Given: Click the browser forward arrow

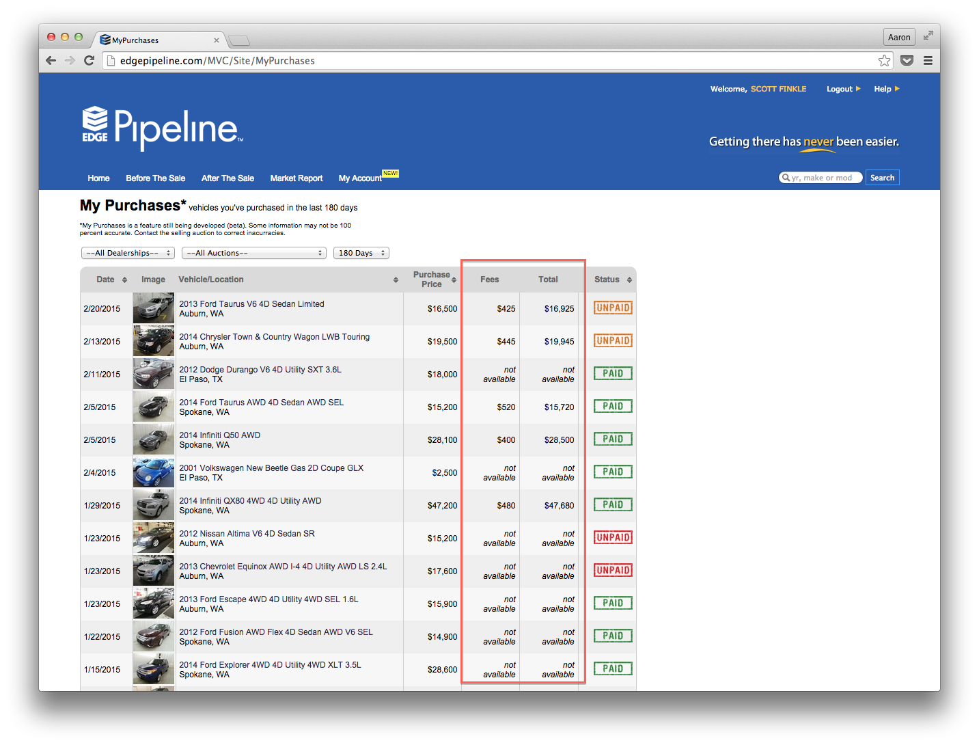Looking at the screenshot, I should coord(70,61).
